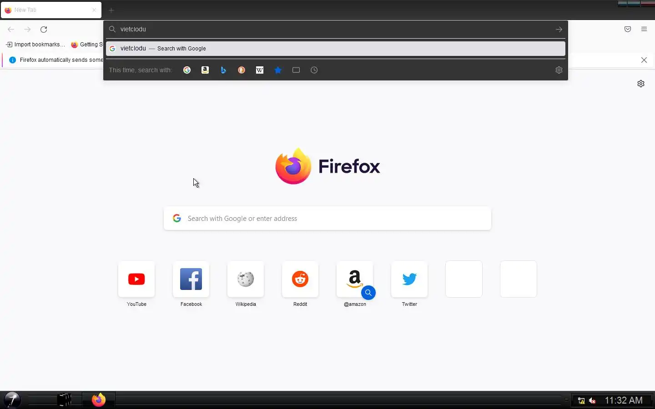The image size is (655, 409).
Task: Go forward one page
Action: [x=27, y=29]
